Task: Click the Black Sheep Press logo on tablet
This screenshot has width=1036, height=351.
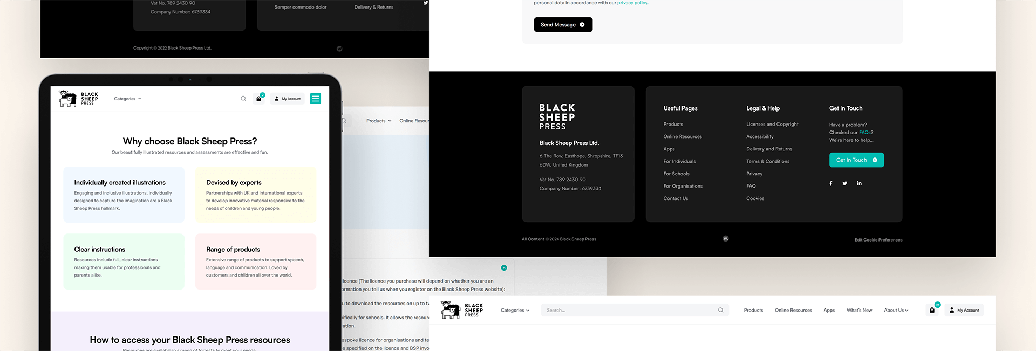Action: tap(79, 99)
